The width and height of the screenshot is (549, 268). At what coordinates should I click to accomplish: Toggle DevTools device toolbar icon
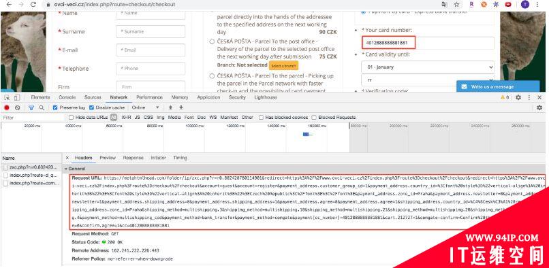(x=17, y=98)
